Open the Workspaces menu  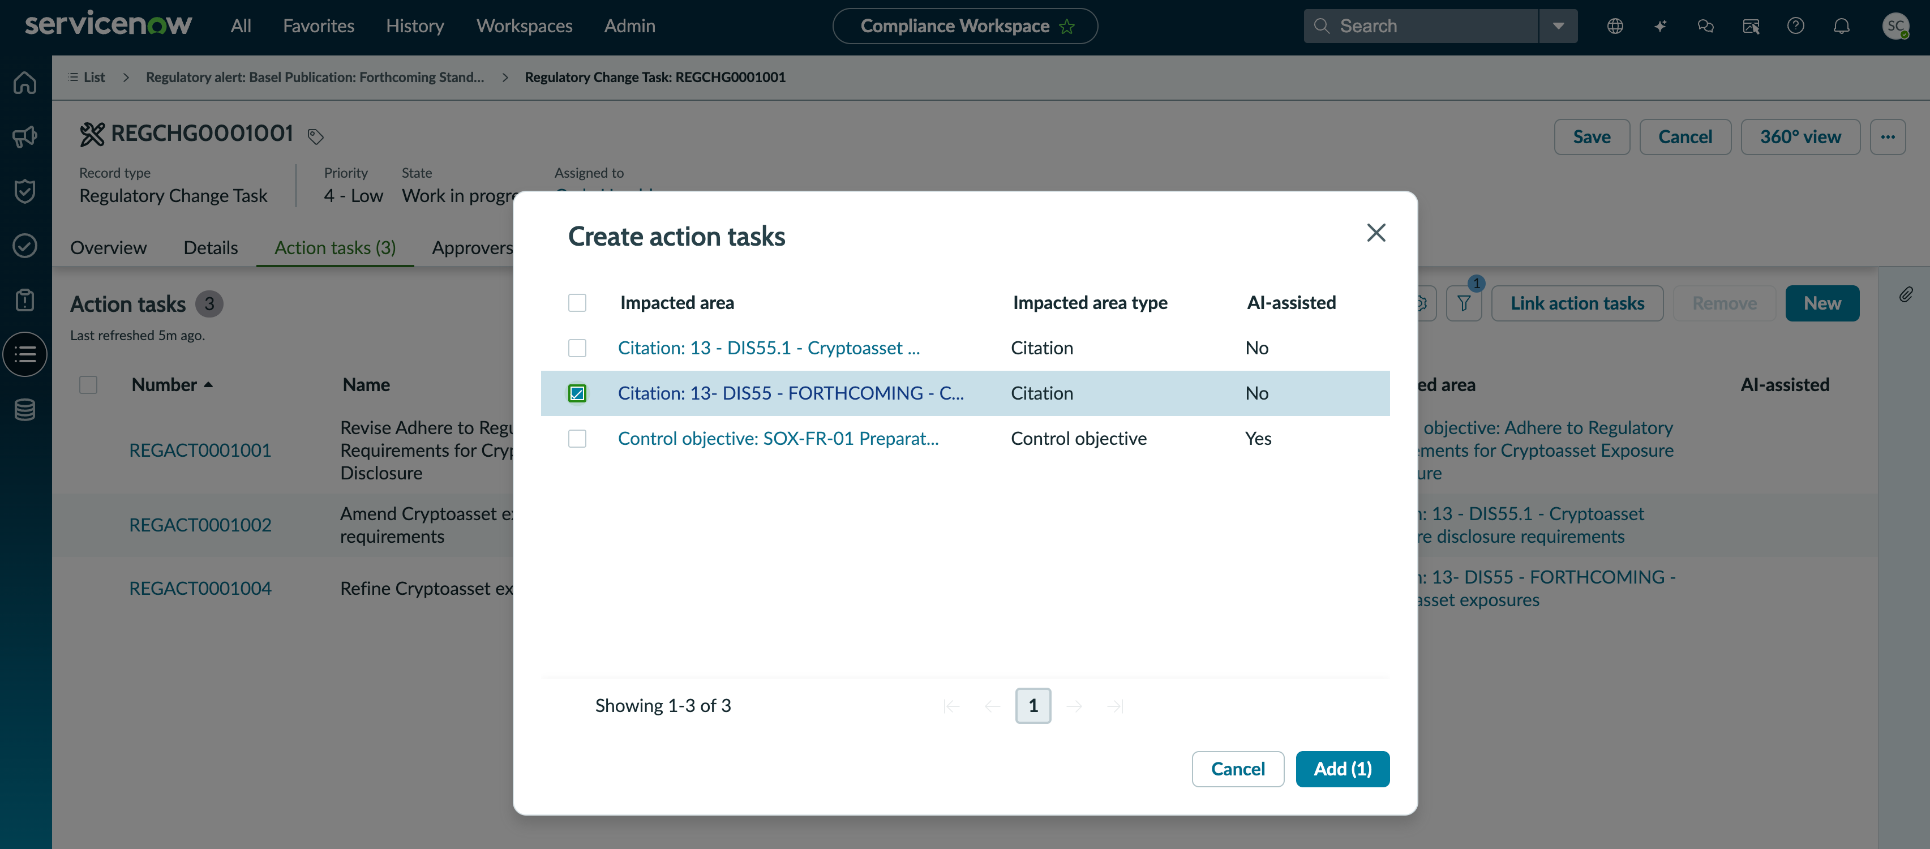[525, 26]
